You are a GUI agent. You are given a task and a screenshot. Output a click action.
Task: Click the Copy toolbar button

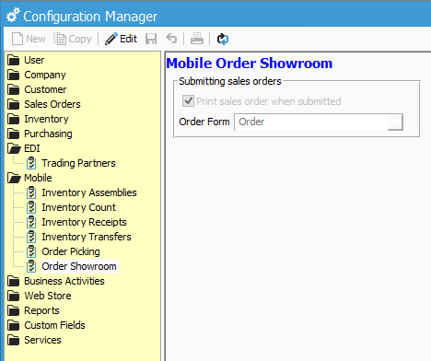(73, 39)
